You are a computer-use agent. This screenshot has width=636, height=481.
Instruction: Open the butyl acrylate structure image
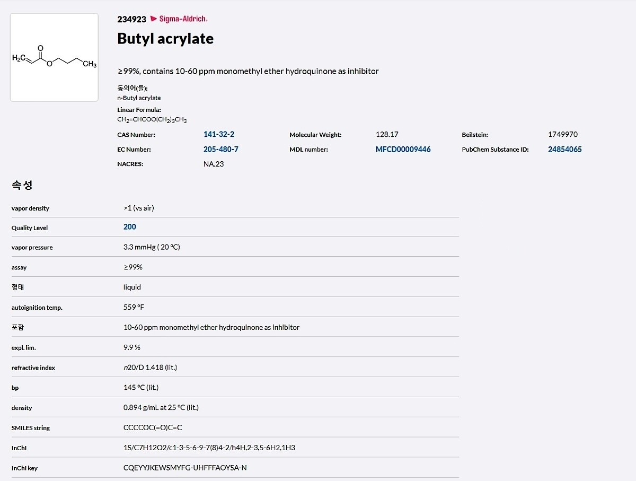(54, 57)
